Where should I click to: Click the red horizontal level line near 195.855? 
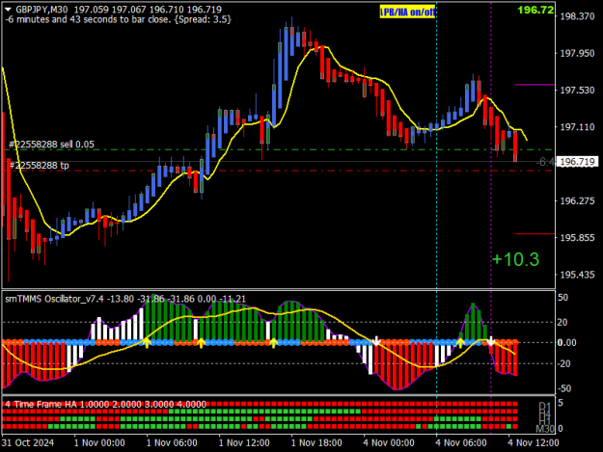tap(534, 233)
